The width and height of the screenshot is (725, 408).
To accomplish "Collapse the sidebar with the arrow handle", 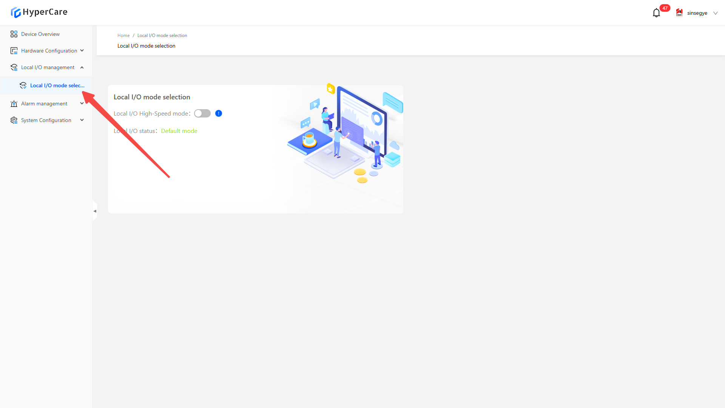I will (x=95, y=211).
